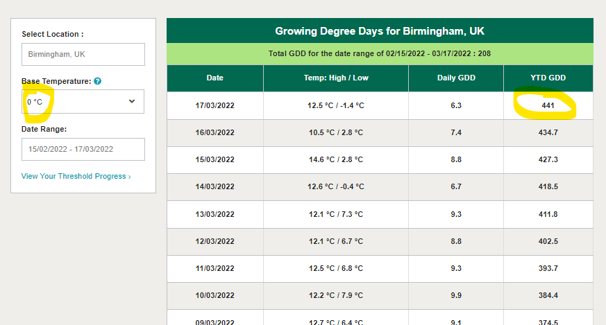Image resolution: width=606 pixels, height=325 pixels.
Task: Click the Base Temperature label text
Action: click(56, 81)
